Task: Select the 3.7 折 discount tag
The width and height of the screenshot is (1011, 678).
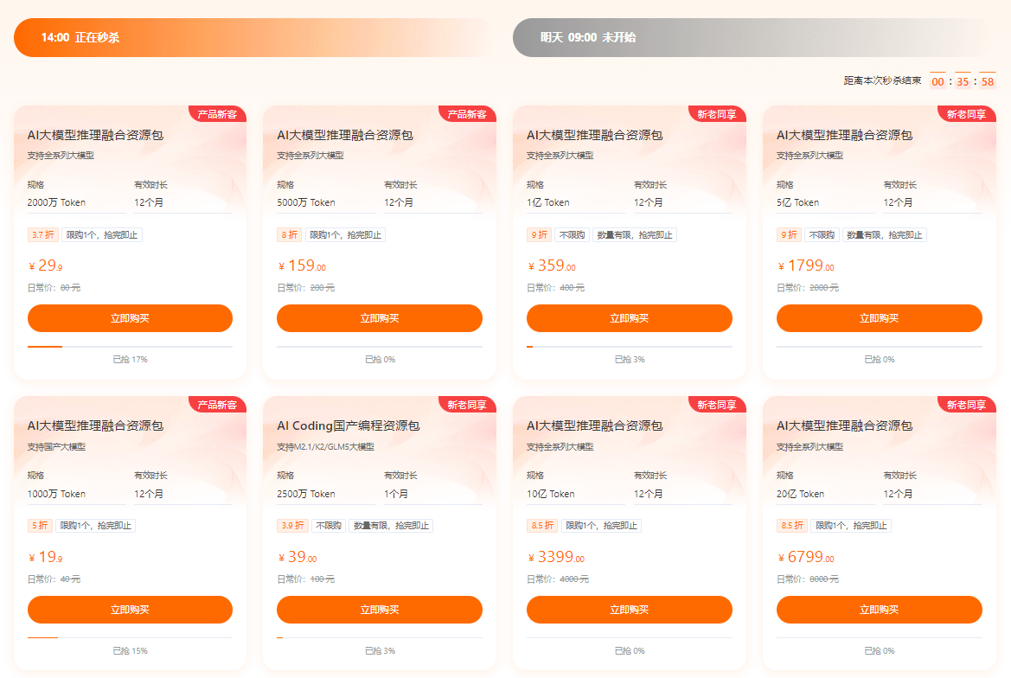Action: click(42, 234)
